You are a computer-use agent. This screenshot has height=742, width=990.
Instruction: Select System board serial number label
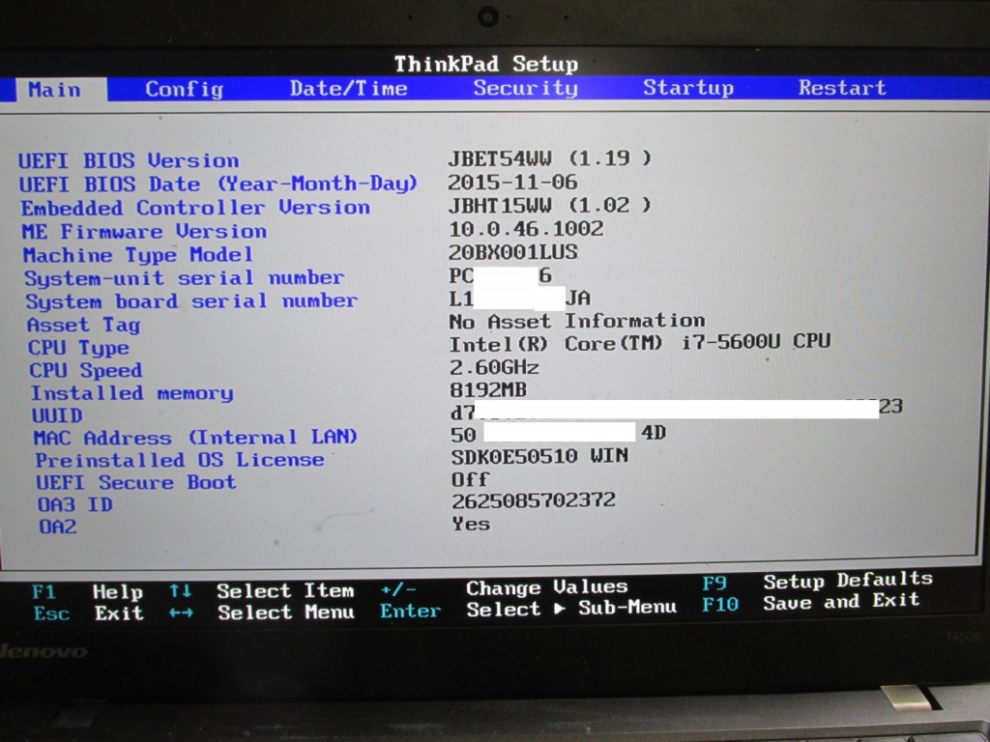[x=191, y=301]
